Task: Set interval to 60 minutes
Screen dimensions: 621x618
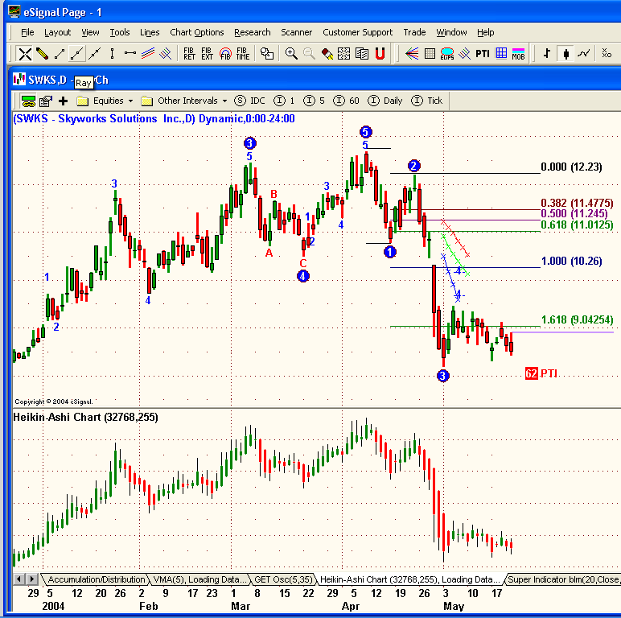Action: pos(347,101)
